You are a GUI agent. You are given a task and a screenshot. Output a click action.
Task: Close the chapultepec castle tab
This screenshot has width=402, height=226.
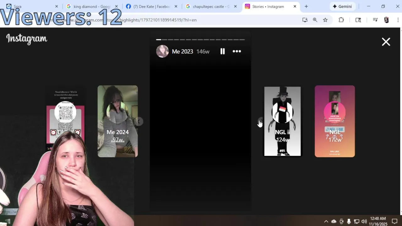click(x=235, y=6)
